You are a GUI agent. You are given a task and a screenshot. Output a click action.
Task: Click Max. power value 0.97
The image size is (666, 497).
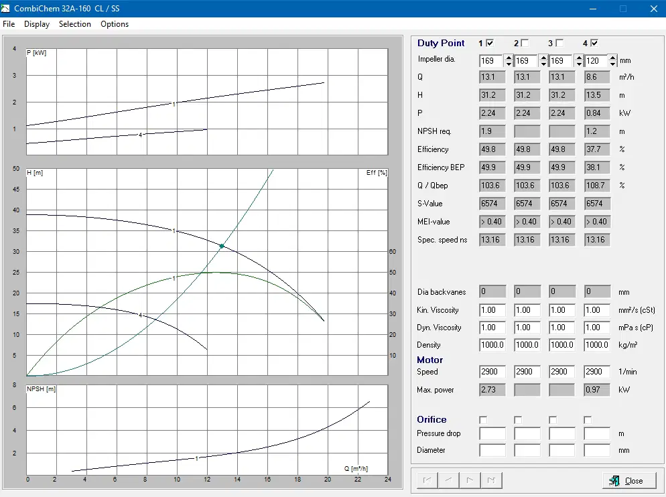click(x=597, y=390)
